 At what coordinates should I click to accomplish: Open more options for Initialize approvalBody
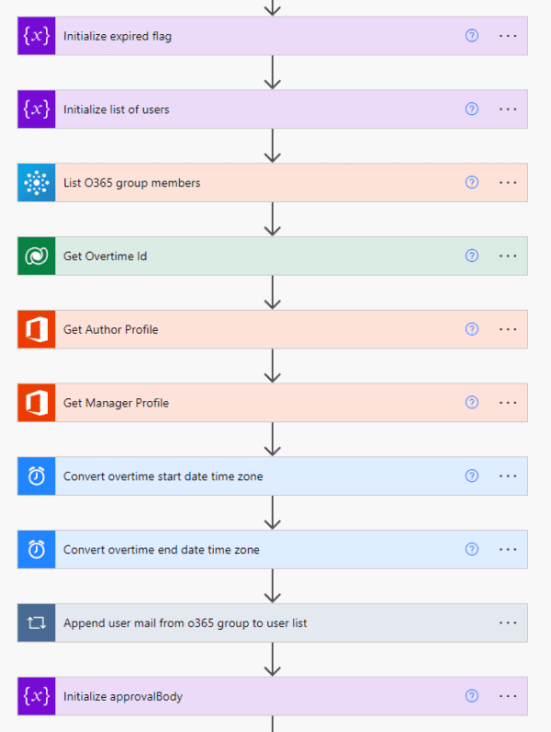coord(508,696)
